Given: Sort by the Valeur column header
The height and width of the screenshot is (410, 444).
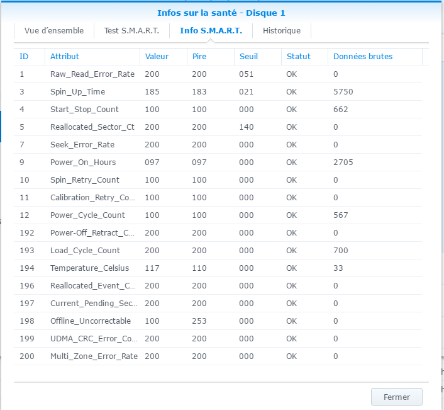Looking at the screenshot, I should click(164, 57).
